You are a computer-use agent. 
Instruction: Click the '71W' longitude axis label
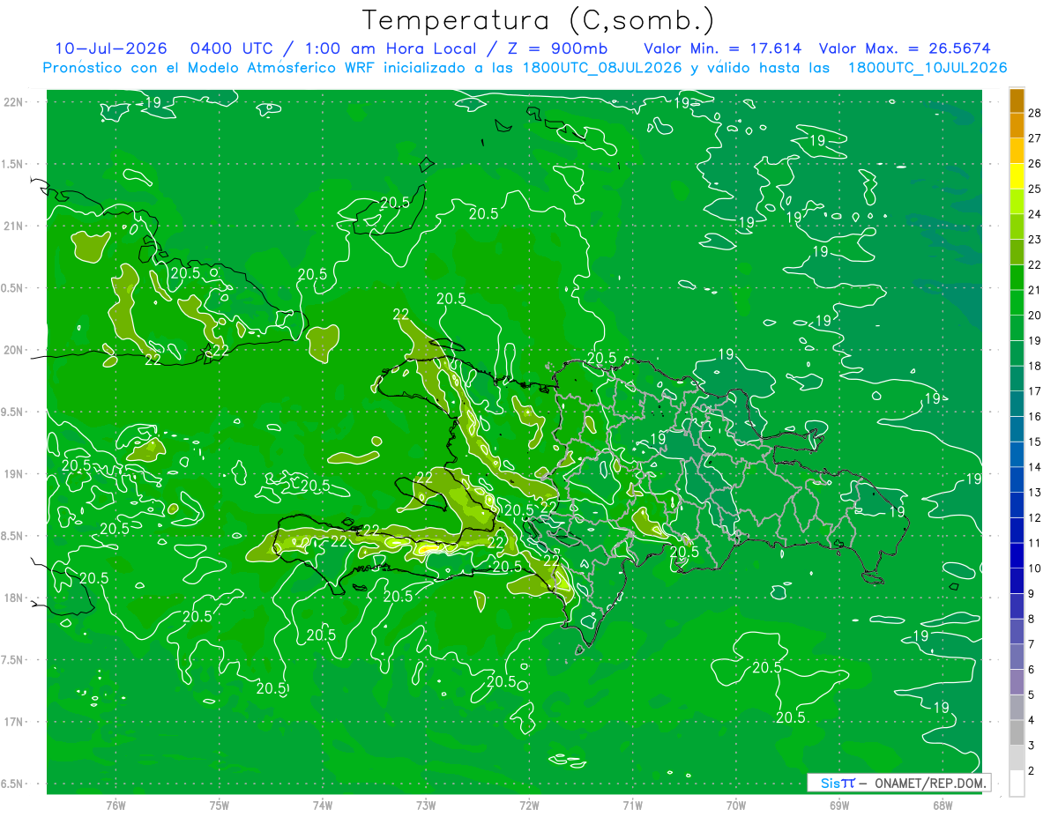pyautogui.click(x=632, y=805)
